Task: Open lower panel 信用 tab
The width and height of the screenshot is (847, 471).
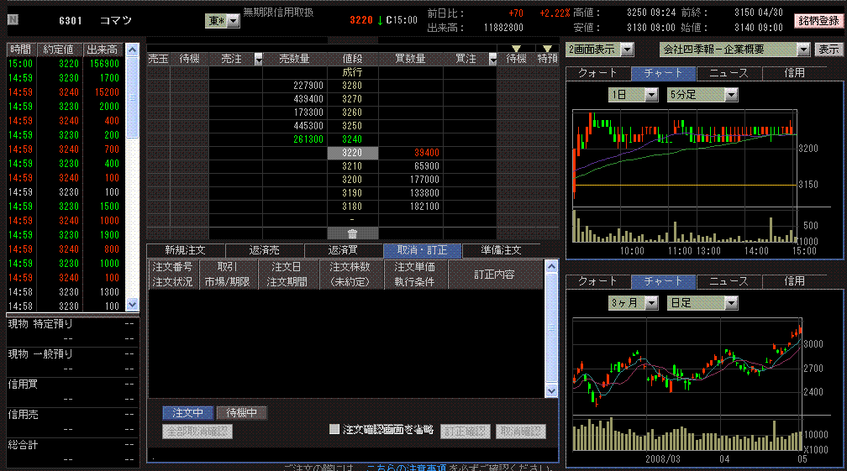Action: coord(795,281)
